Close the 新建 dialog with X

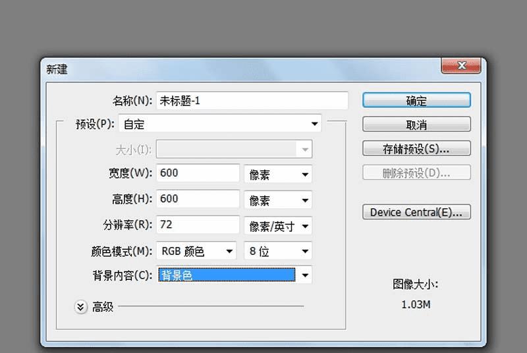click(460, 65)
